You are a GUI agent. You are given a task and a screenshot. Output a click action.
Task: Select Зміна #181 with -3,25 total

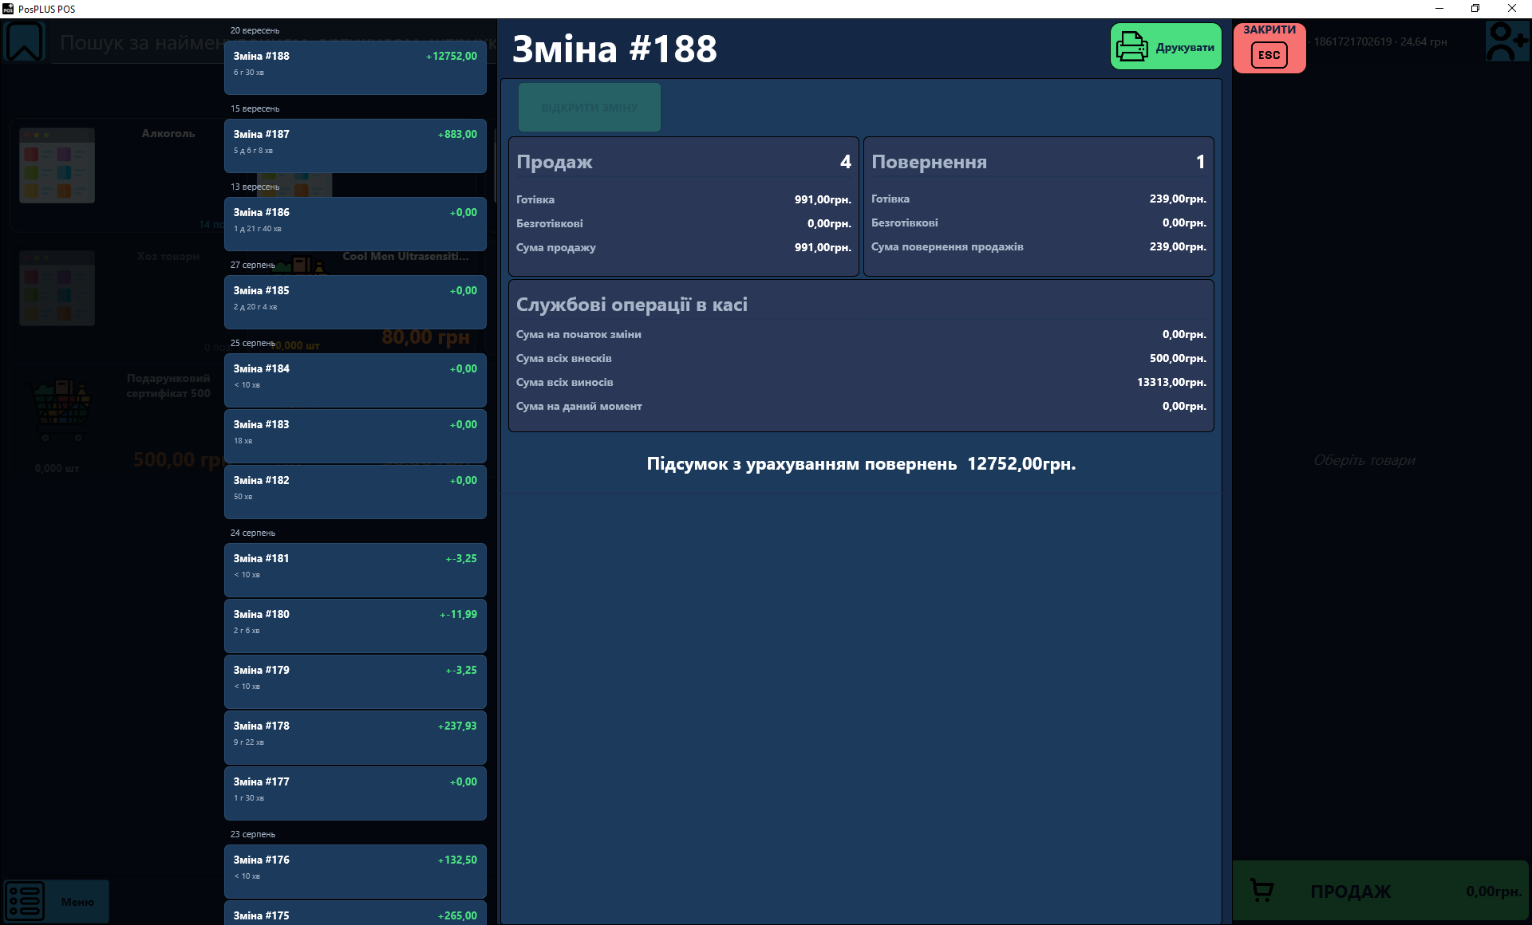click(355, 570)
